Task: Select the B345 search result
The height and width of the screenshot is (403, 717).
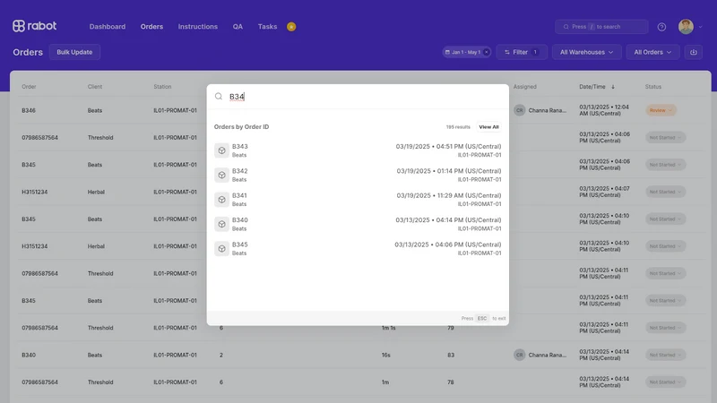Action: pos(358,249)
